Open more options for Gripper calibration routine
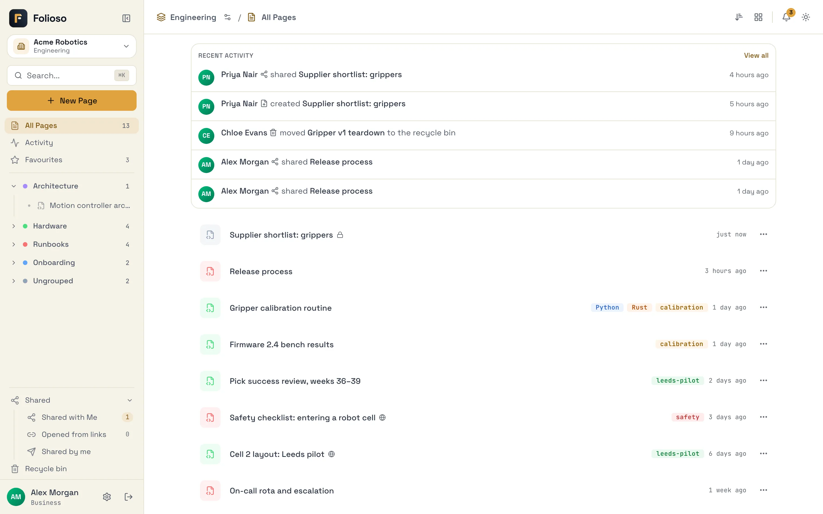 coord(764,307)
